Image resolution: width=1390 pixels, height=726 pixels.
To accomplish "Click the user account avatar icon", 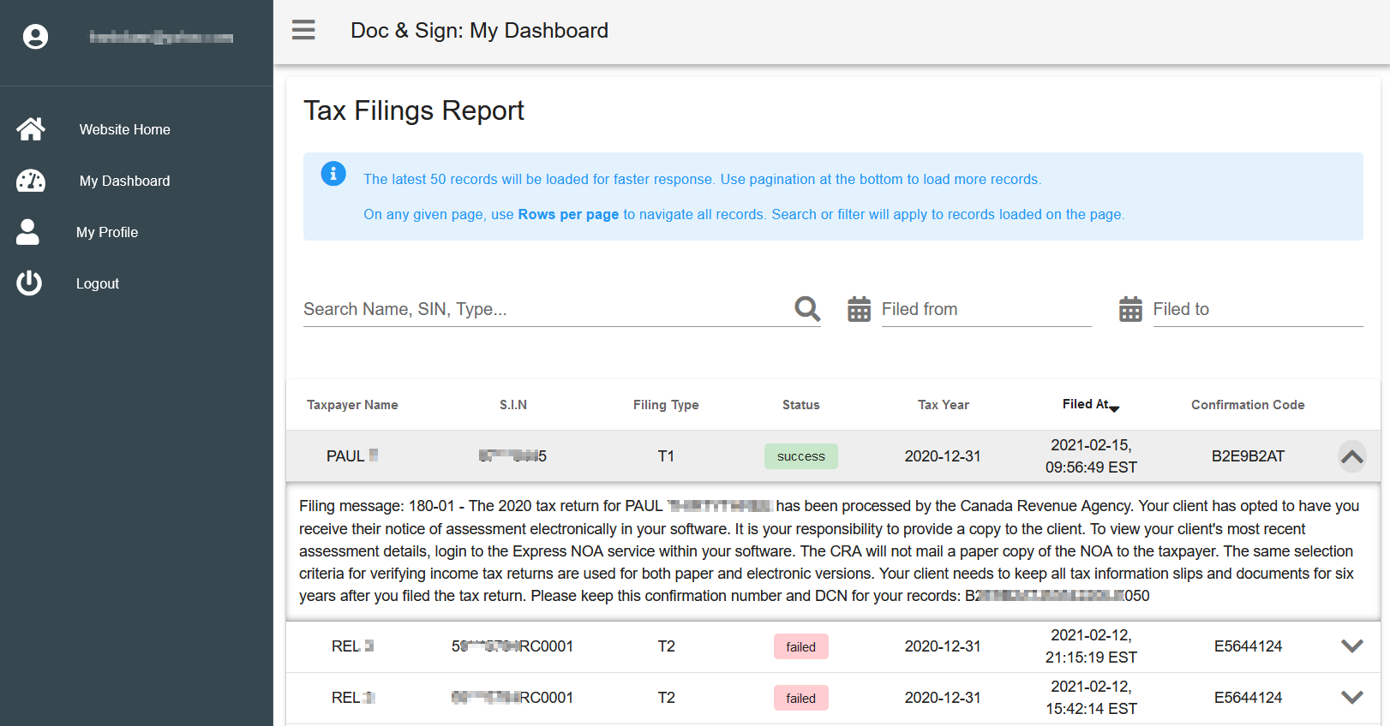I will (x=35, y=37).
